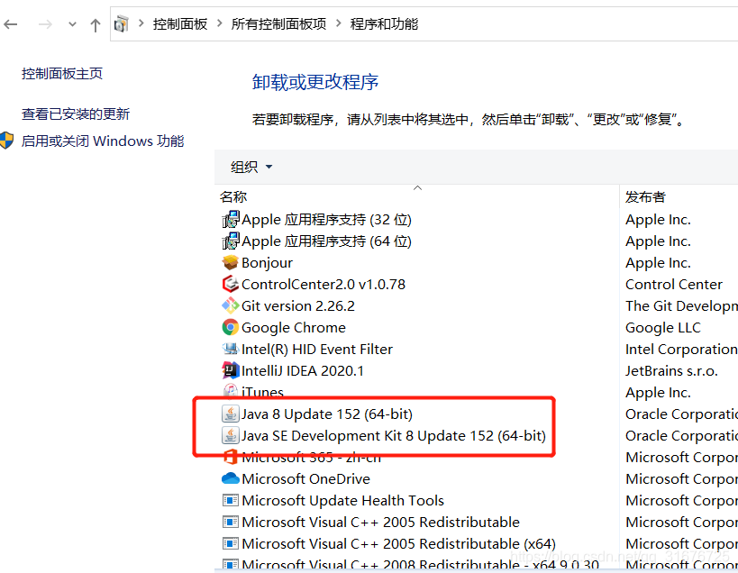Select ControlCenter2.0 v1.0.78 program name
Image resolution: width=738 pixels, height=573 pixels.
pos(323,284)
